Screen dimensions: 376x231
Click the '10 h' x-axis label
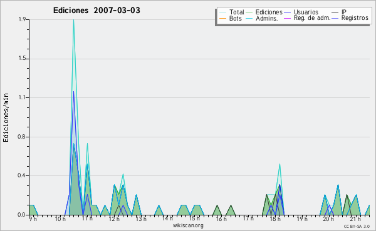click(60, 219)
